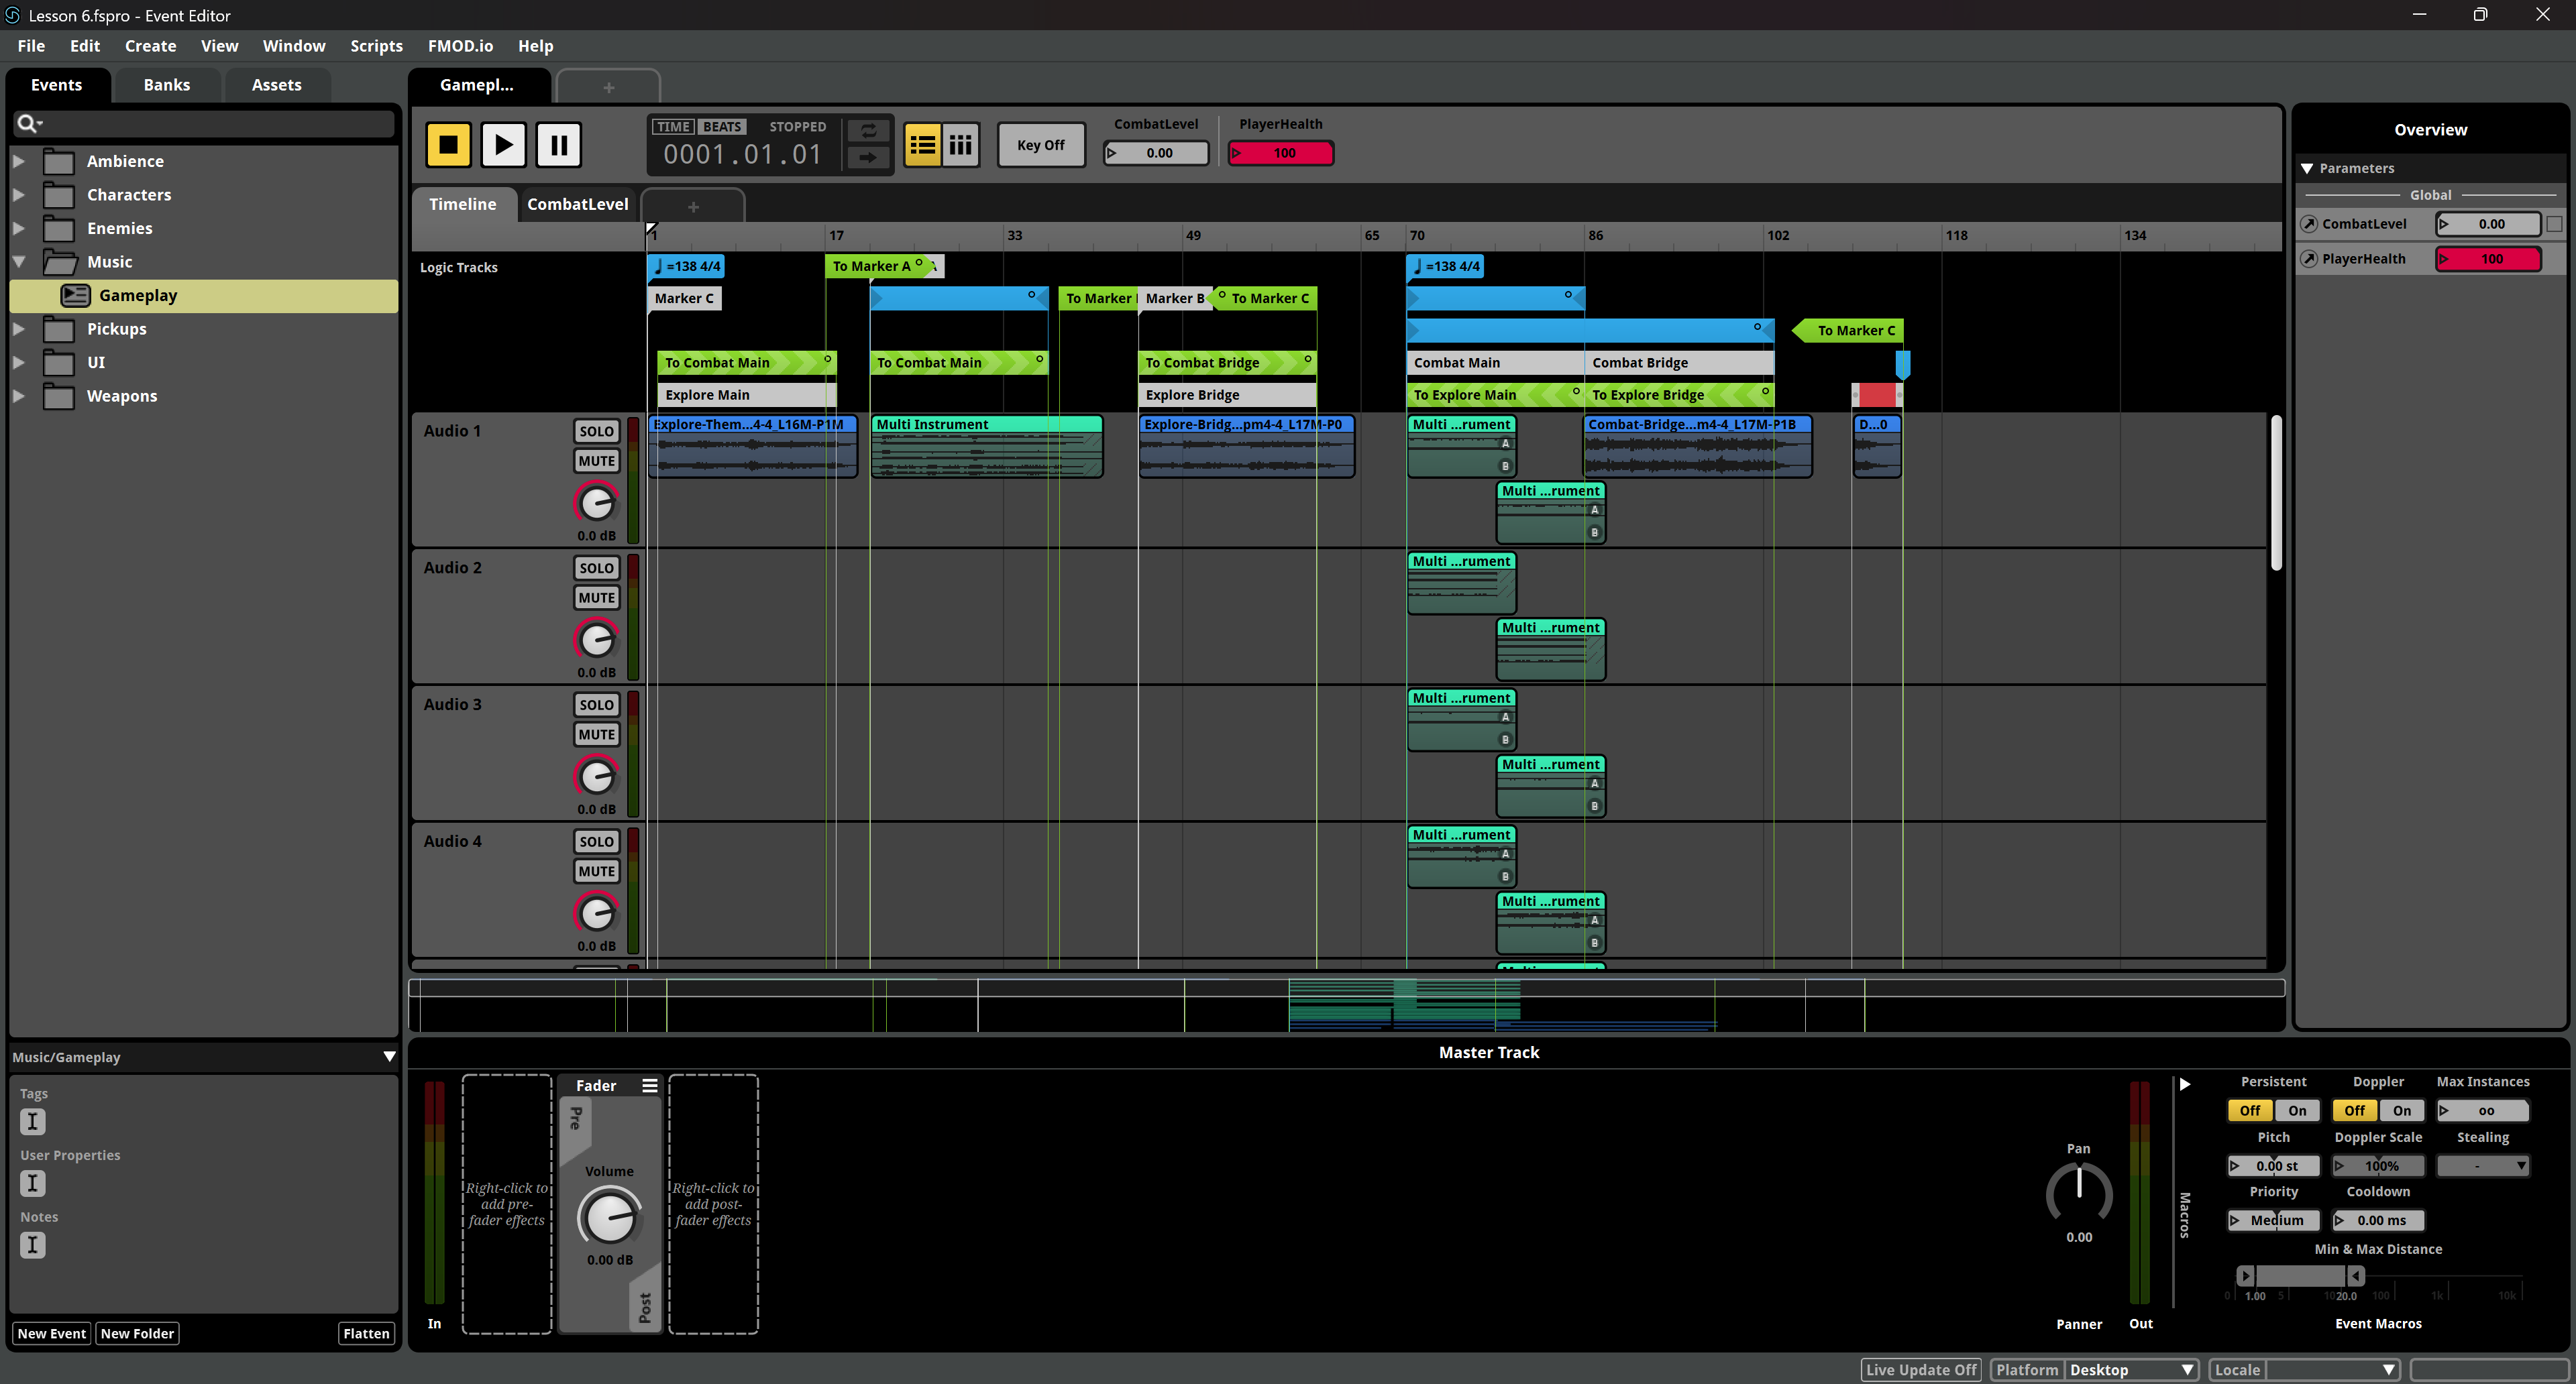2576x1384 pixels.
Task: Expand the Pickups folder tree arrow
Action: point(18,329)
